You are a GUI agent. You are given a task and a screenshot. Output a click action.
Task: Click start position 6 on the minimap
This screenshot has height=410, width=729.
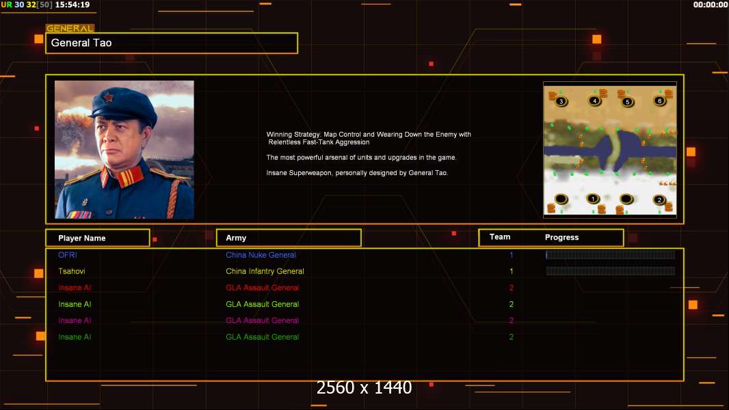(x=659, y=100)
